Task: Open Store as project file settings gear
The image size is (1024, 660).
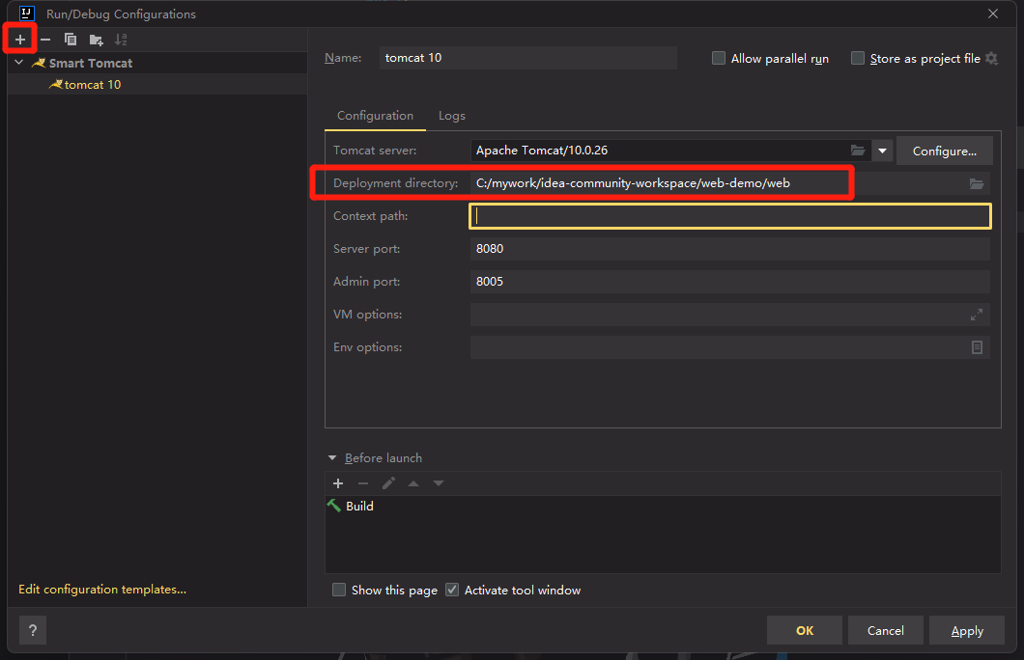Action: point(991,59)
